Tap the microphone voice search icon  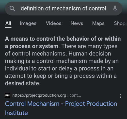[x=115, y=8]
